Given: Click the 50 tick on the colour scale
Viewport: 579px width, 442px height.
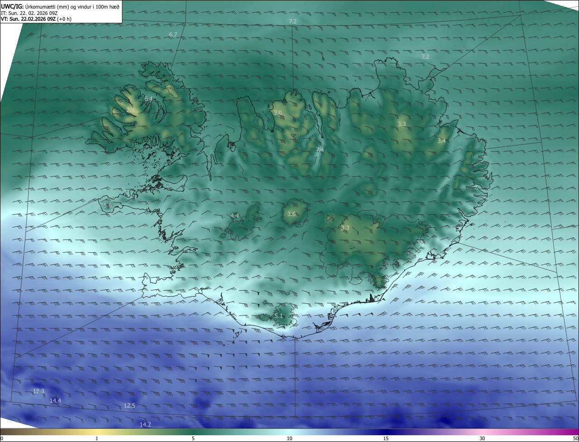Looking at the screenshot, I should click(x=575, y=438).
